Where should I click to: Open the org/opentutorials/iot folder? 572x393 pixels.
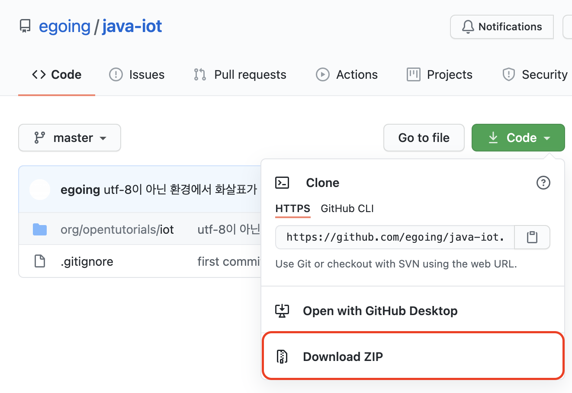pos(117,229)
